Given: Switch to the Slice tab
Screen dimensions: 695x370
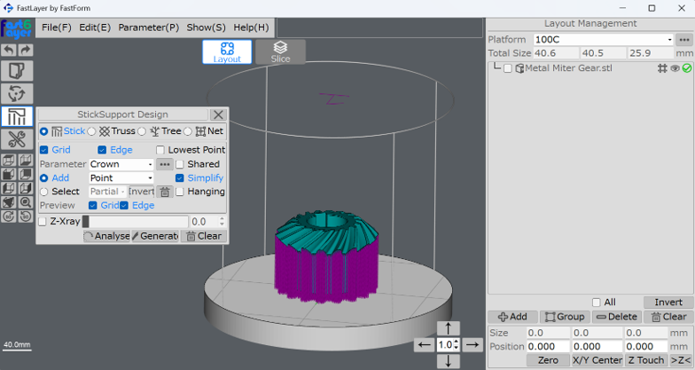Looking at the screenshot, I should point(280,51).
